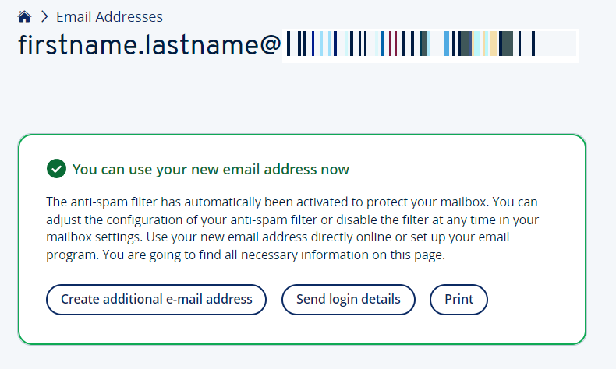Viewport: 616px width, 369px height.
Task: Click "You can use your new email address now"
Action: (211, 169)
